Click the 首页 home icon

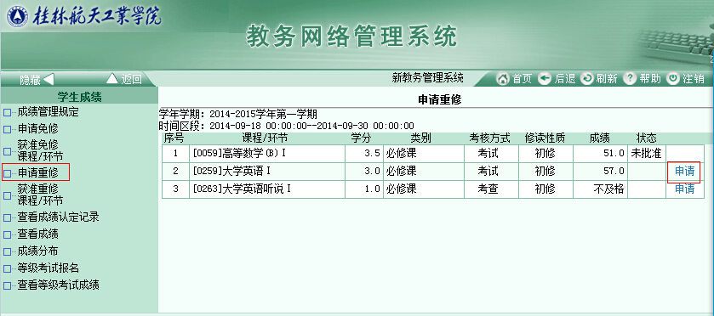pos(502,79)
